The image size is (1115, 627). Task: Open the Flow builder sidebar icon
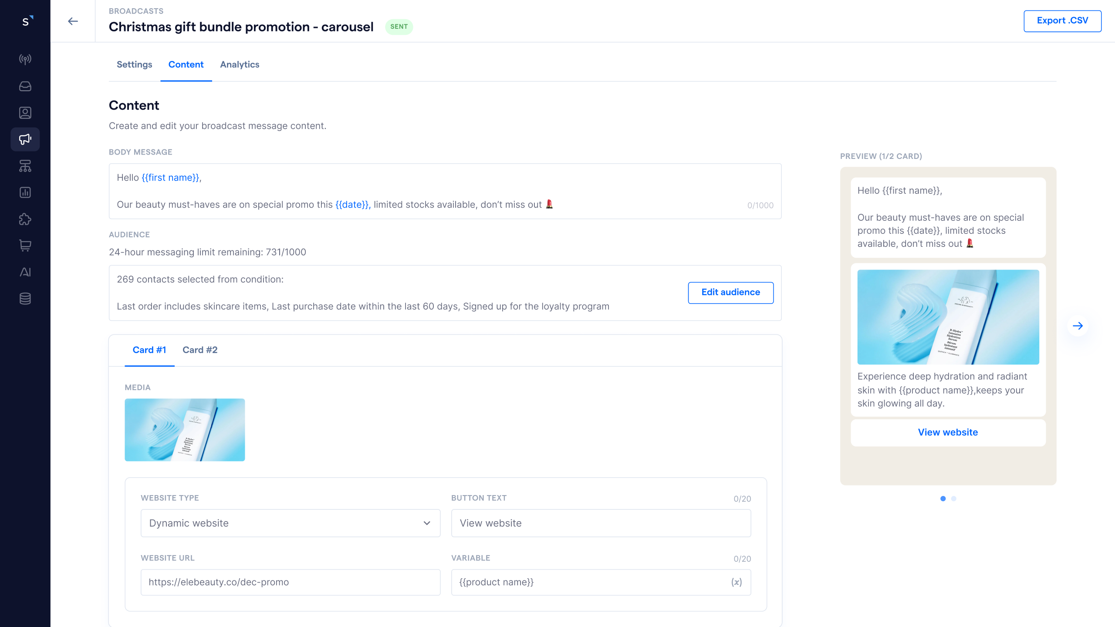tap(25, 166)
